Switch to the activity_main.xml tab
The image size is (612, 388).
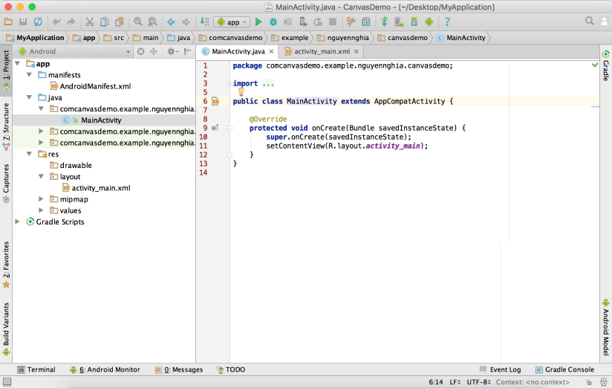pos(322,51)
